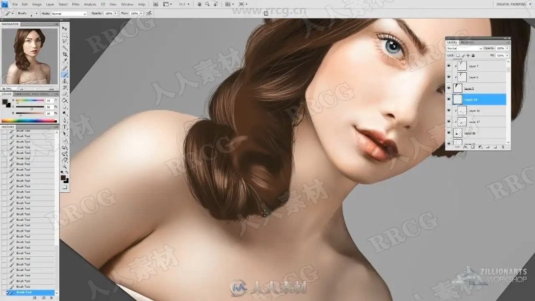This screenshot has height=301, width=535.
Task: Open the File menu
Action: pos(15,4)
